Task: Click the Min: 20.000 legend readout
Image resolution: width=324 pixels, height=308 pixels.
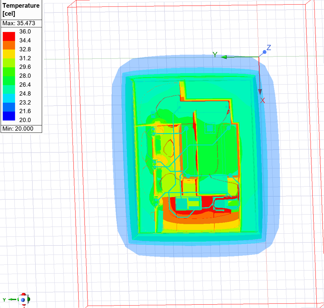Action: tap(18, 129)
